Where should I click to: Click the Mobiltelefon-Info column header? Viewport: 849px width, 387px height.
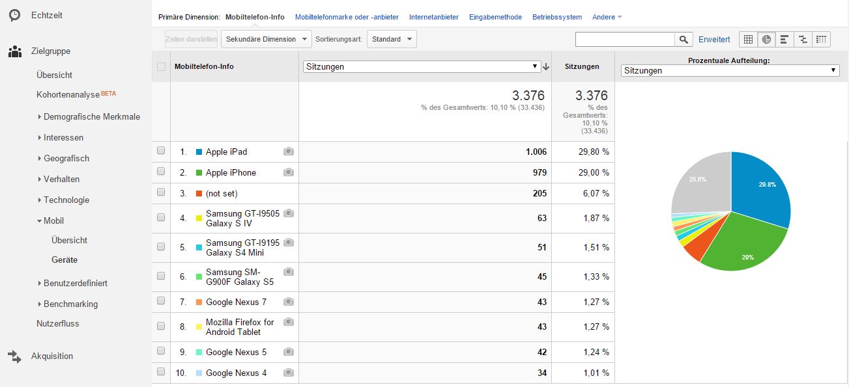coord(204,66)
